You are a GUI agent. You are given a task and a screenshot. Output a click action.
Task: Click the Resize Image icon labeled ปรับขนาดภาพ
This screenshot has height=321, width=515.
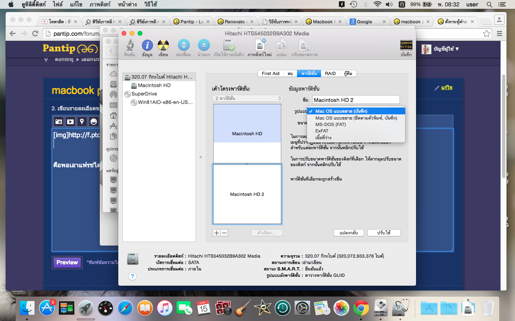[305, 45]
